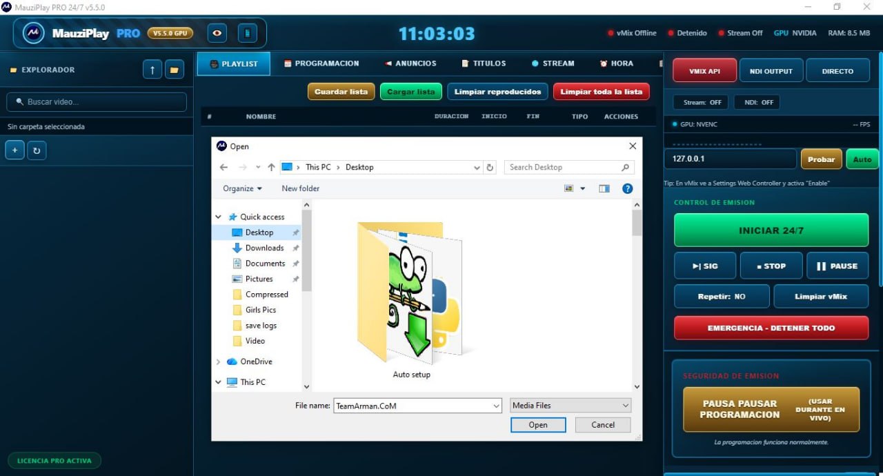Click Limpiar reproducidos button
This screenshot has height=476, width=883.
click(x=497, y=92)
